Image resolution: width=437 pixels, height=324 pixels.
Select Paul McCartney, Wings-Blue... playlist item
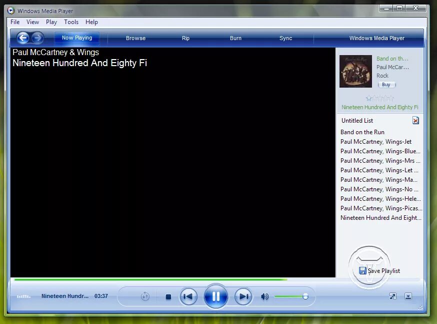[x=380, y=151]
